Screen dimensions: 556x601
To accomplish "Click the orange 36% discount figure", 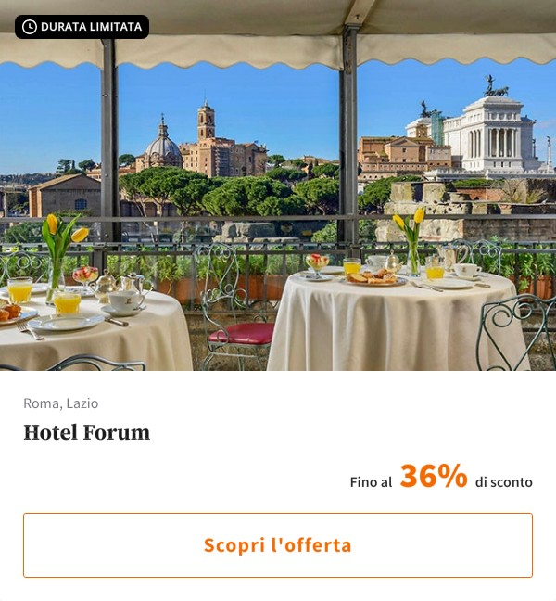I will [x=434, y=476].
